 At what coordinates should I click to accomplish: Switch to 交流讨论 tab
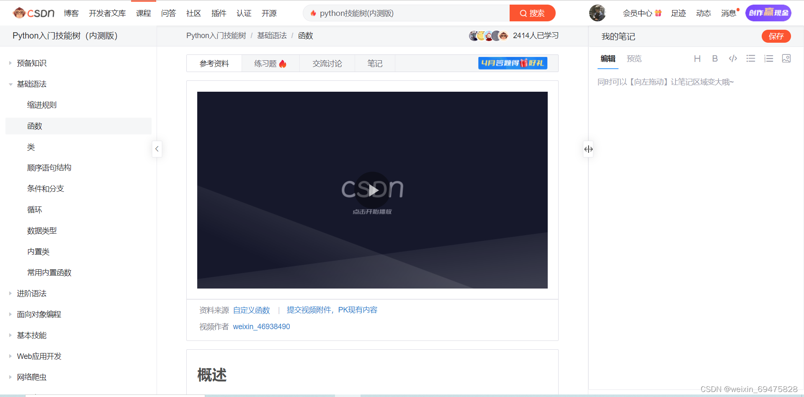click(327, 63)
